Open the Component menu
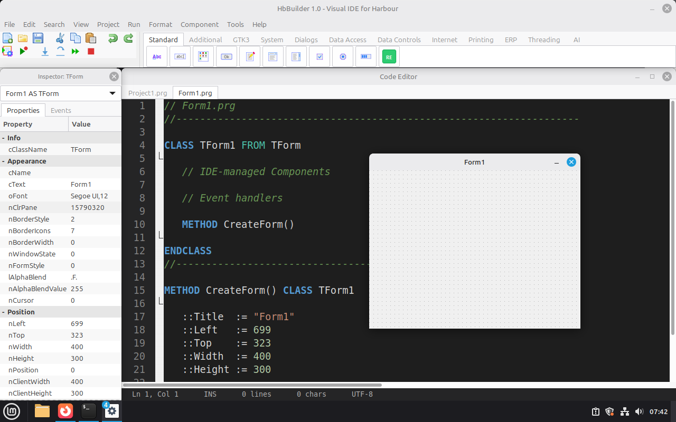The image size is (676, 422). (200, 24)
